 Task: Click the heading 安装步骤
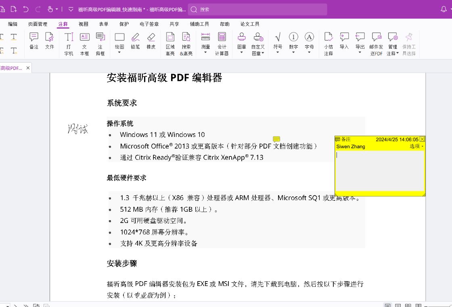click(121, 263)
